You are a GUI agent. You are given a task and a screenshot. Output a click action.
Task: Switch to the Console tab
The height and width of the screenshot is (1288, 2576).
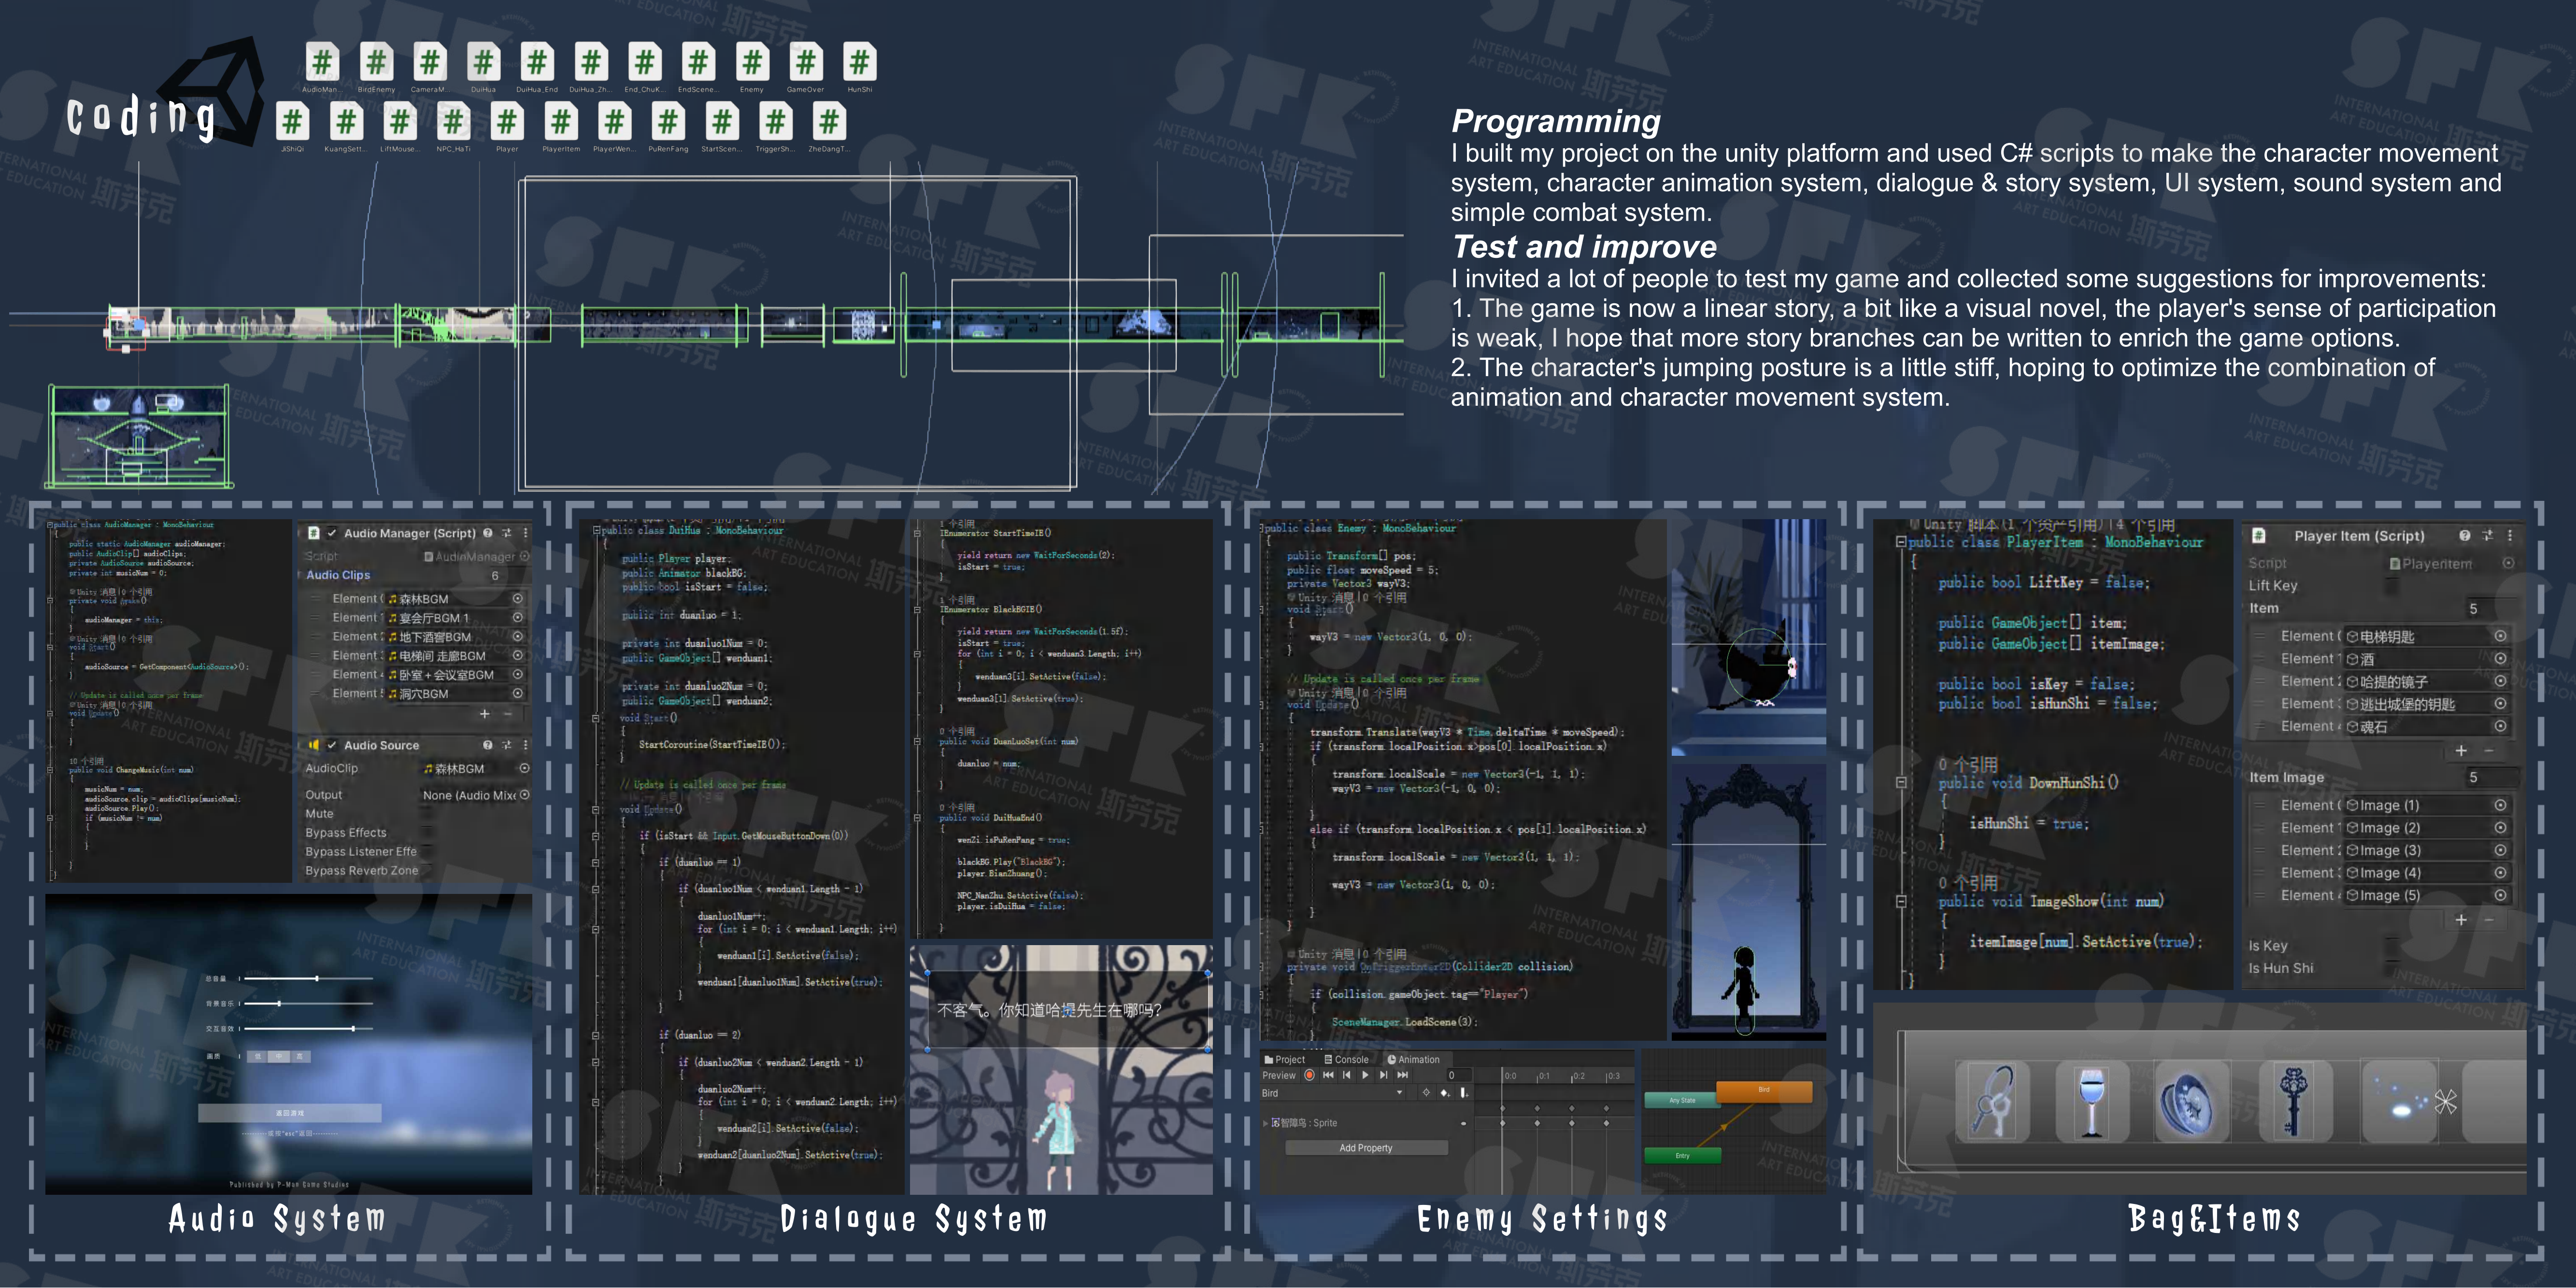pos(1346,1059)
